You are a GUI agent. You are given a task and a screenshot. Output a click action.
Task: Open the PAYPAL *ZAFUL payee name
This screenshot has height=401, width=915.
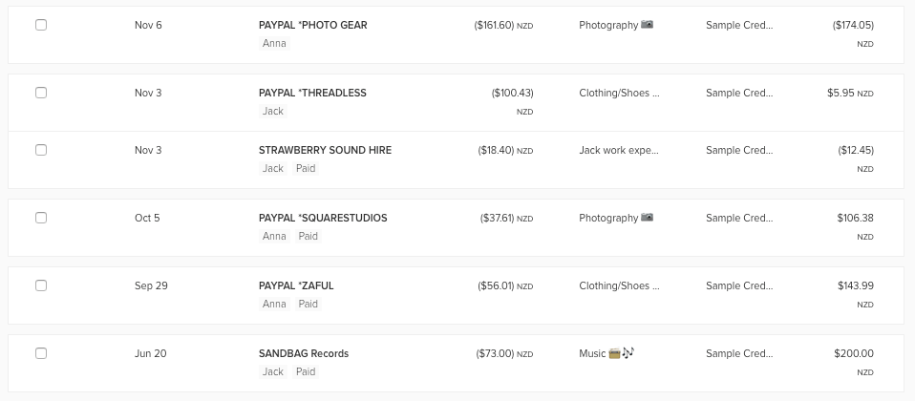pos(296,285)
